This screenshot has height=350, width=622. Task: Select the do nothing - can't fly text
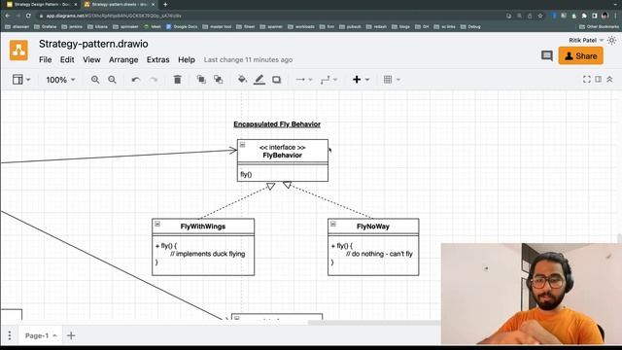[x=379, y=254]
